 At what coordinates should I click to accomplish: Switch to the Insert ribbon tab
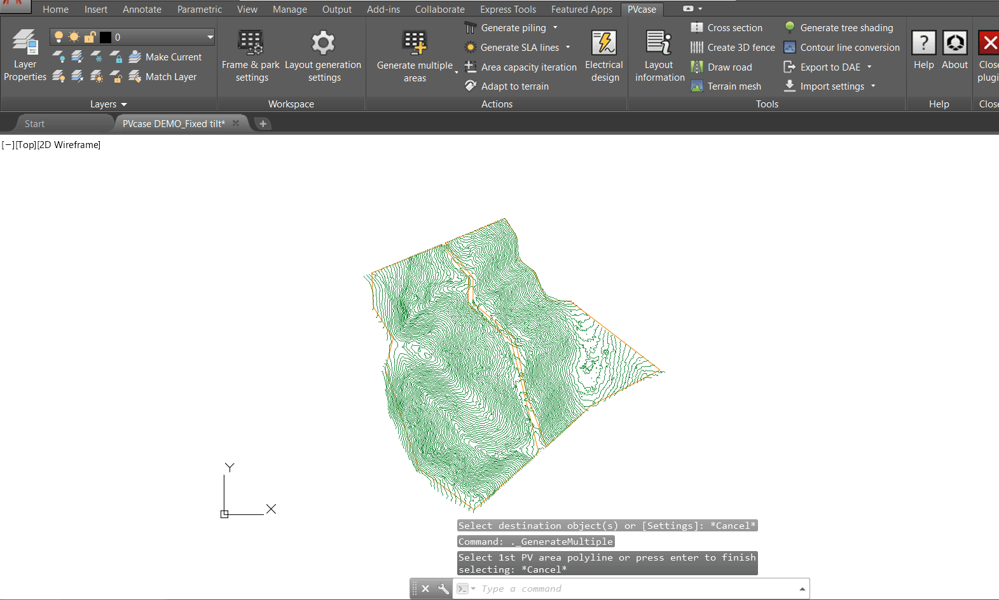click(96, 10)
